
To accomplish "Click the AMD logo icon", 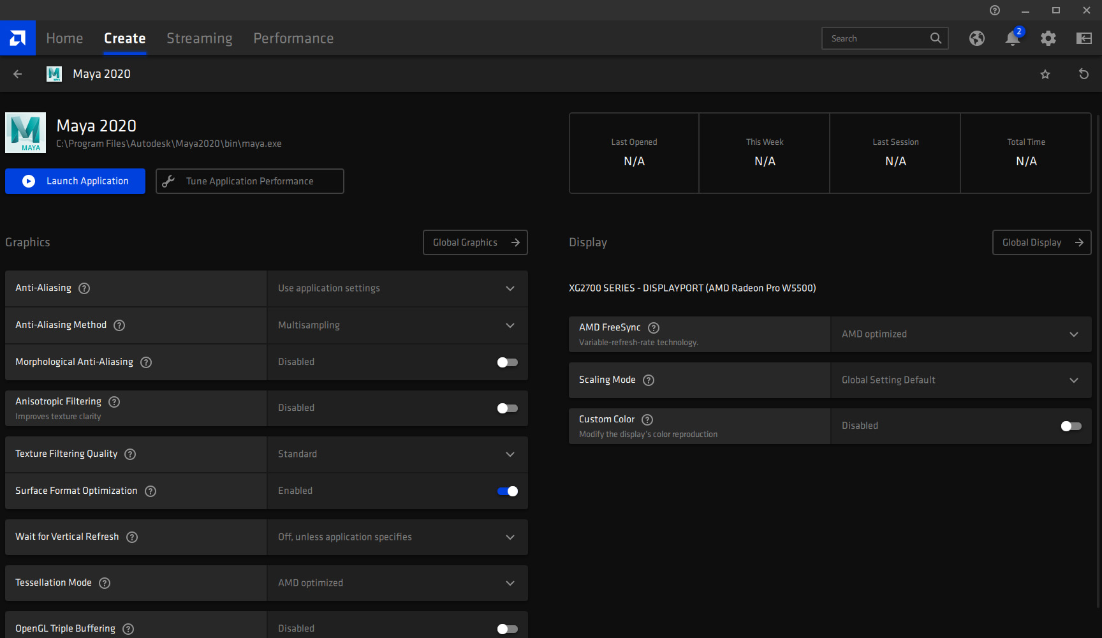I will 18,38.
